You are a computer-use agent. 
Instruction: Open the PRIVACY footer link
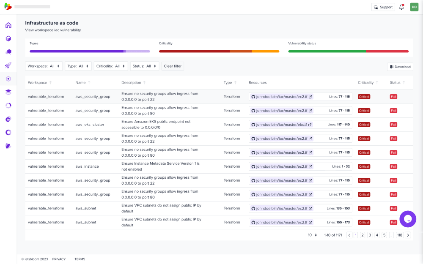tap(59, 259)
